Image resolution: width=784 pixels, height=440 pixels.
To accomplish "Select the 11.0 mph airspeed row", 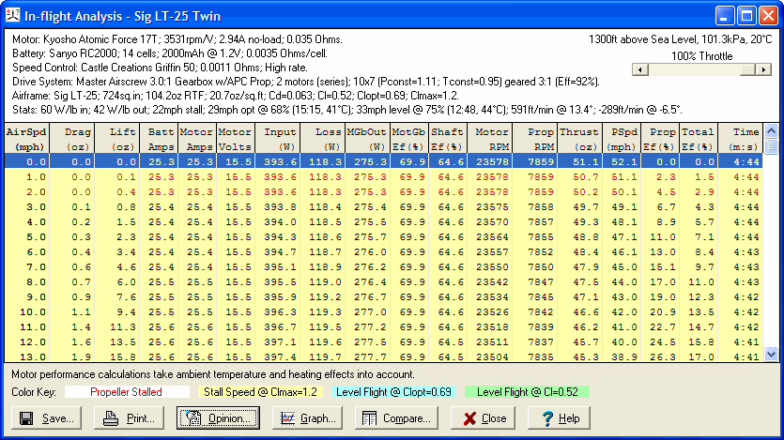I will (384, 327).
